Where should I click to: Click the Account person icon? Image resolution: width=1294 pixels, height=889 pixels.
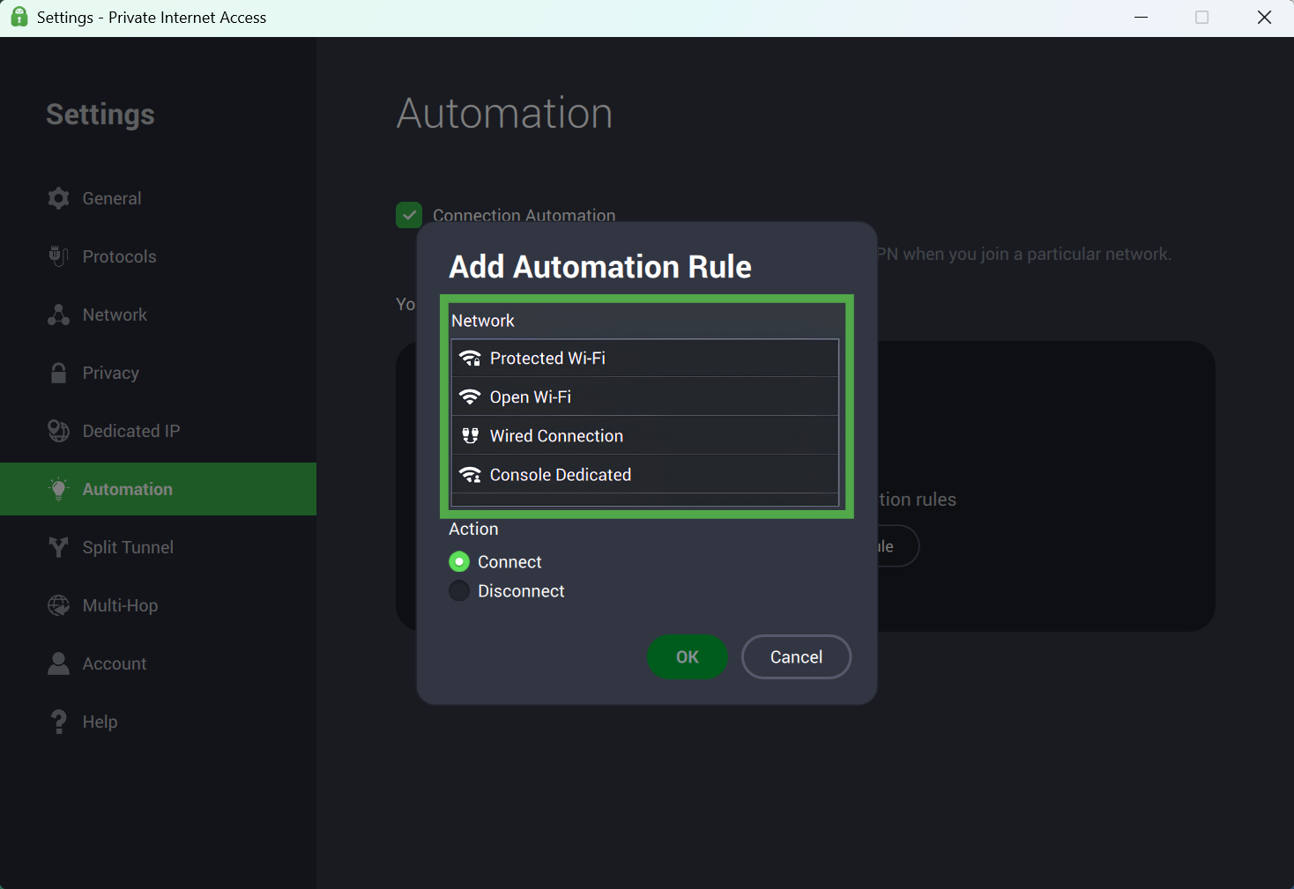click(x=58, y=663)
